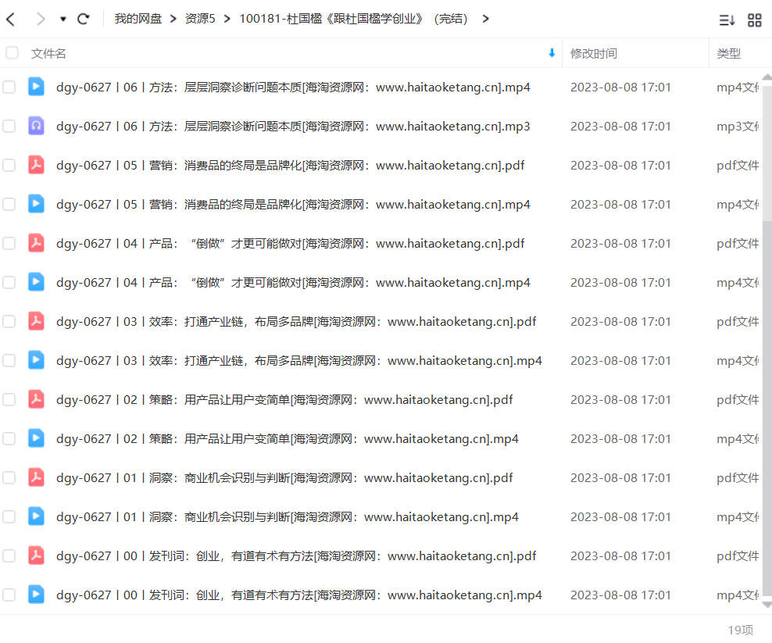The width and height of the screenshot is (772, 643).
Task: Click modified time of 01 洞察 mp4 row
Action: (620, 517)
